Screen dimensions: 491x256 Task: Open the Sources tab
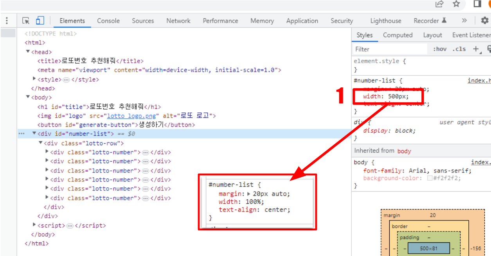(x=143, y=21)
